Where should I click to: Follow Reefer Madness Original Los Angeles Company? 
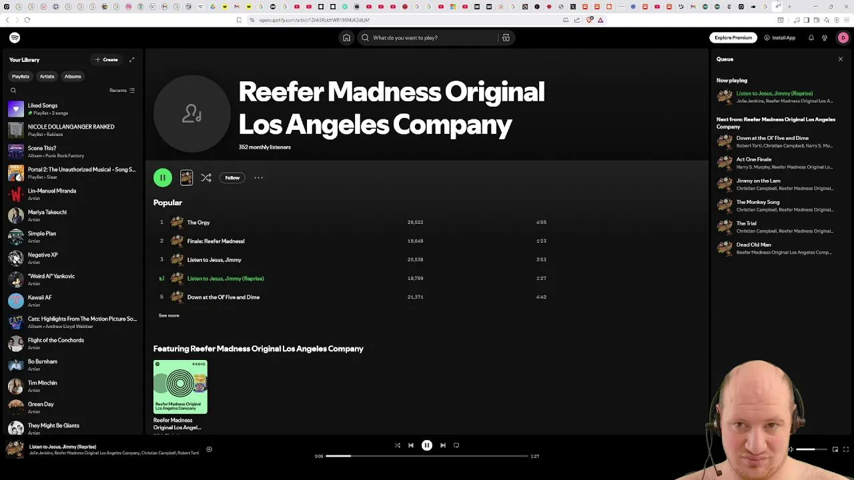click(x=232, y=178)
